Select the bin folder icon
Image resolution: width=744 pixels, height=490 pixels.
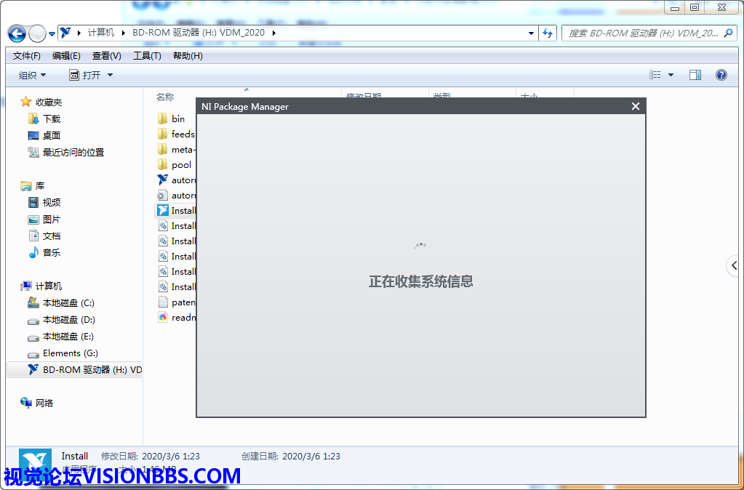click(163, 119)
